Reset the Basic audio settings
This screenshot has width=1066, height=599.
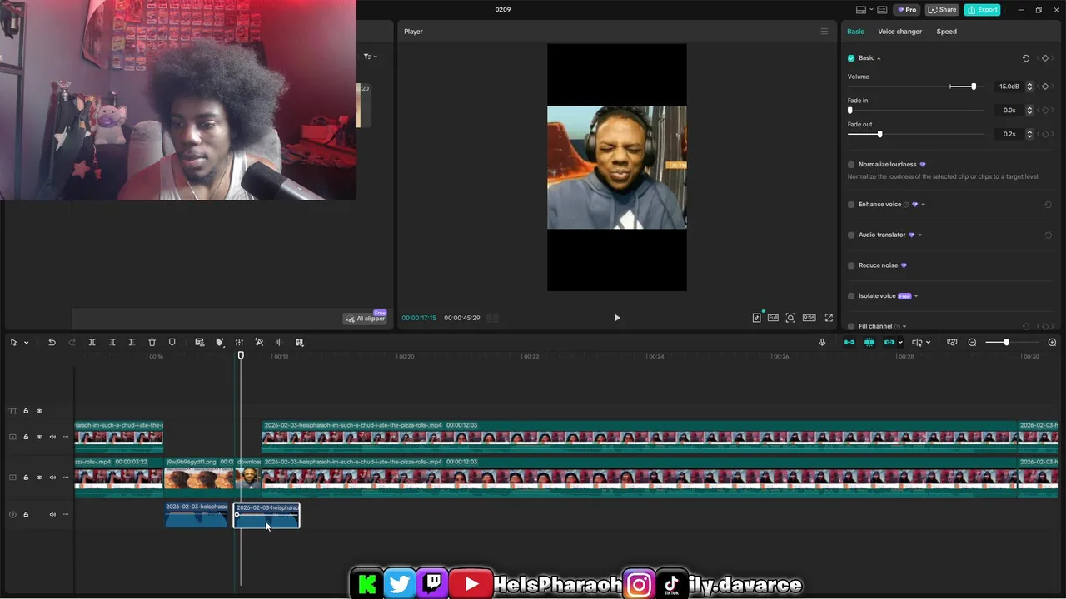[1026, 58]
